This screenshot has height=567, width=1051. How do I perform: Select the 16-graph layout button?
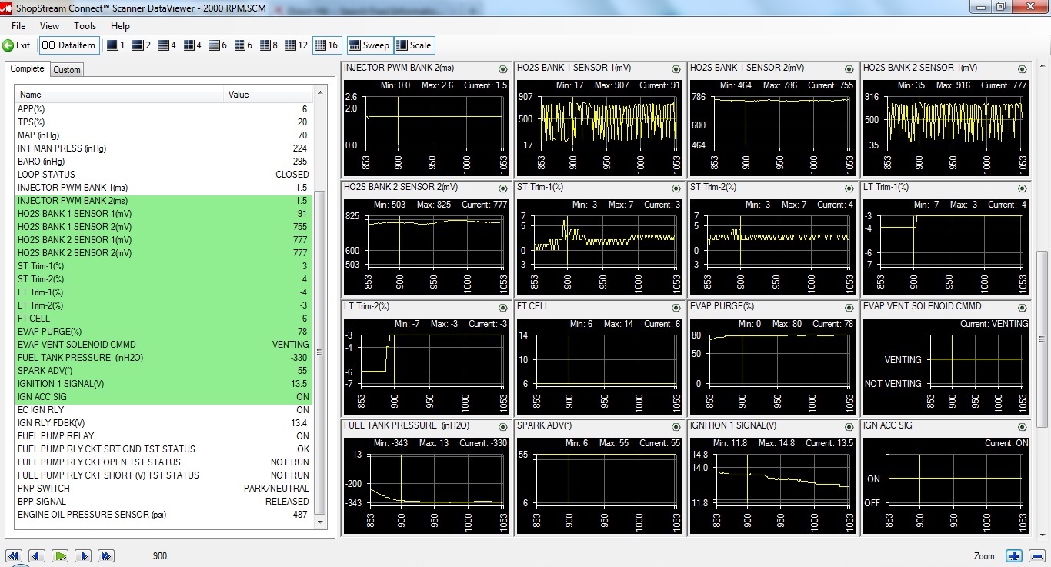coord(327,45)
